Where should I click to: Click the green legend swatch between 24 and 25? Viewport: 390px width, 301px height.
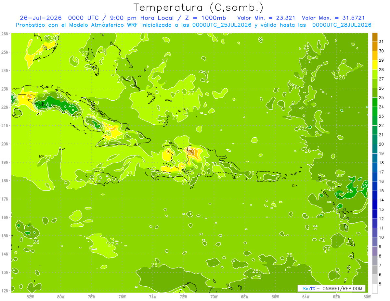(375, 102)
